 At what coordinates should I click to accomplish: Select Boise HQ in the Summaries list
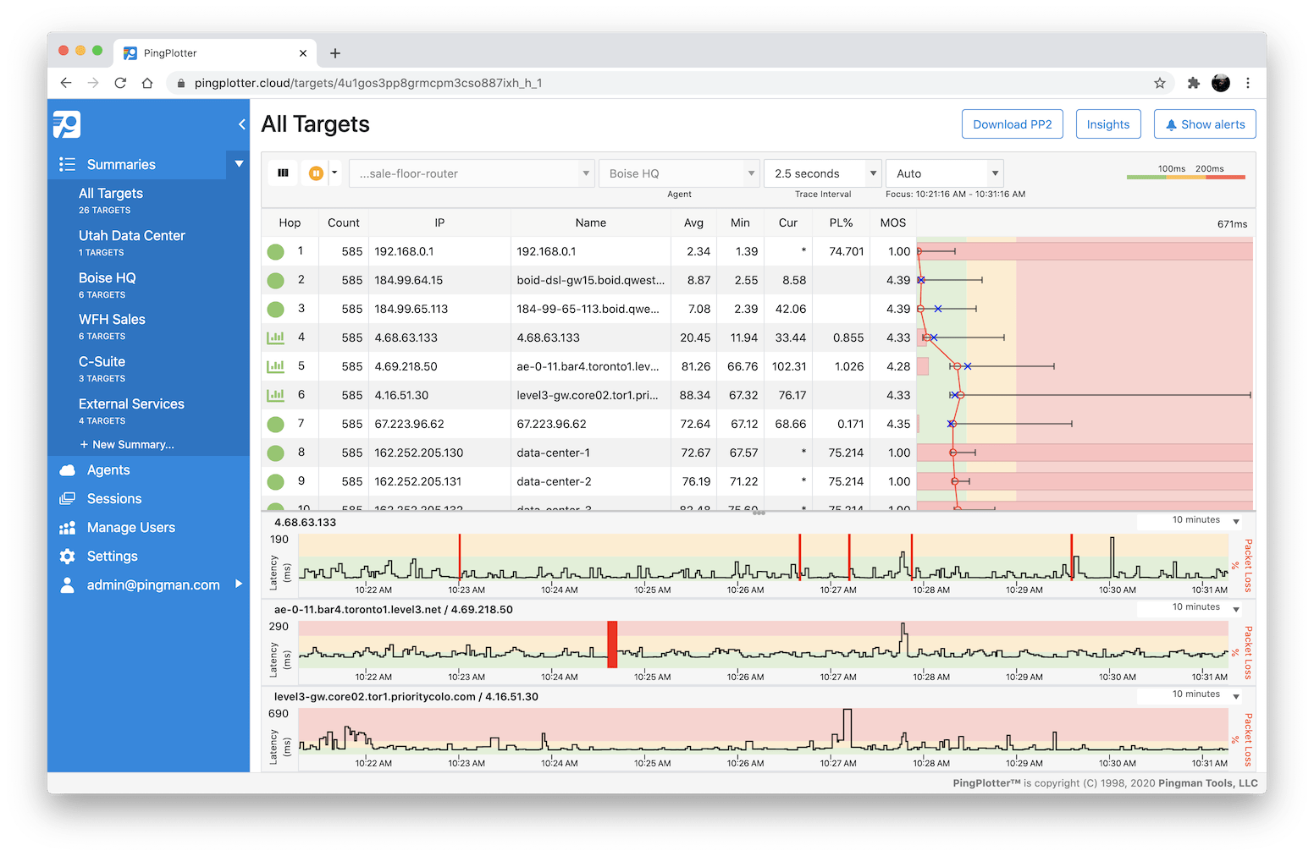tap(108, 277)
